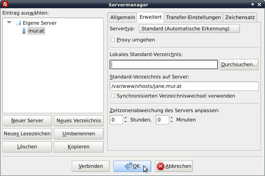Enable the Proxy umgehen checkbox

point(113,40)
